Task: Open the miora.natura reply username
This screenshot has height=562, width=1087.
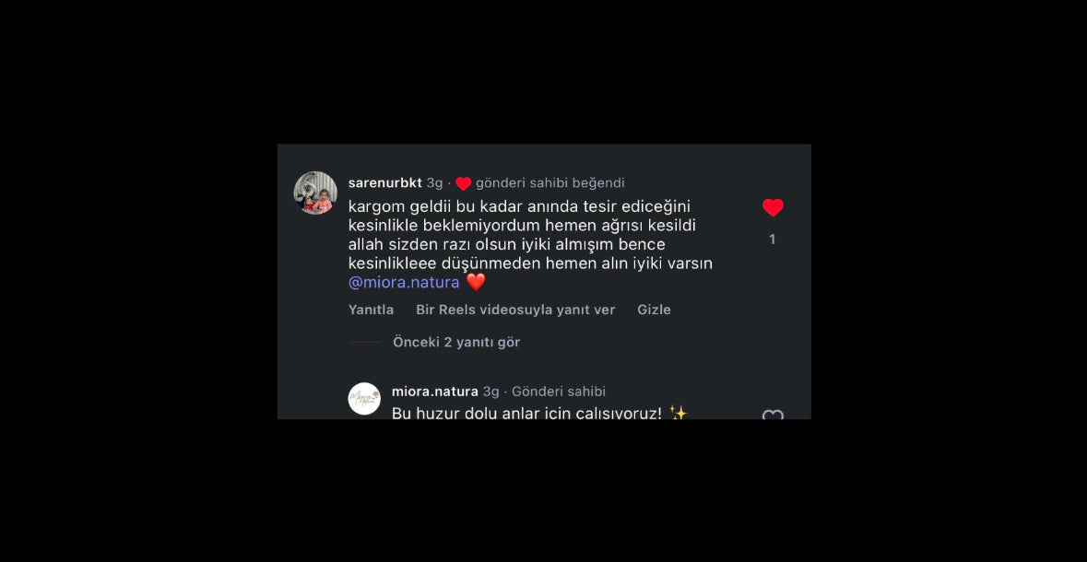Action: pyautogui.click(x=434, y=392)
